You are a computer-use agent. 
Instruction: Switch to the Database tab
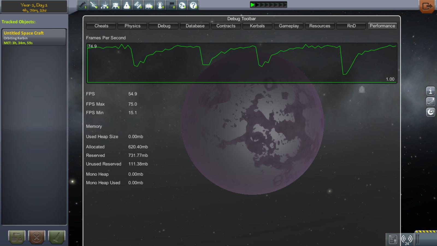195,26
